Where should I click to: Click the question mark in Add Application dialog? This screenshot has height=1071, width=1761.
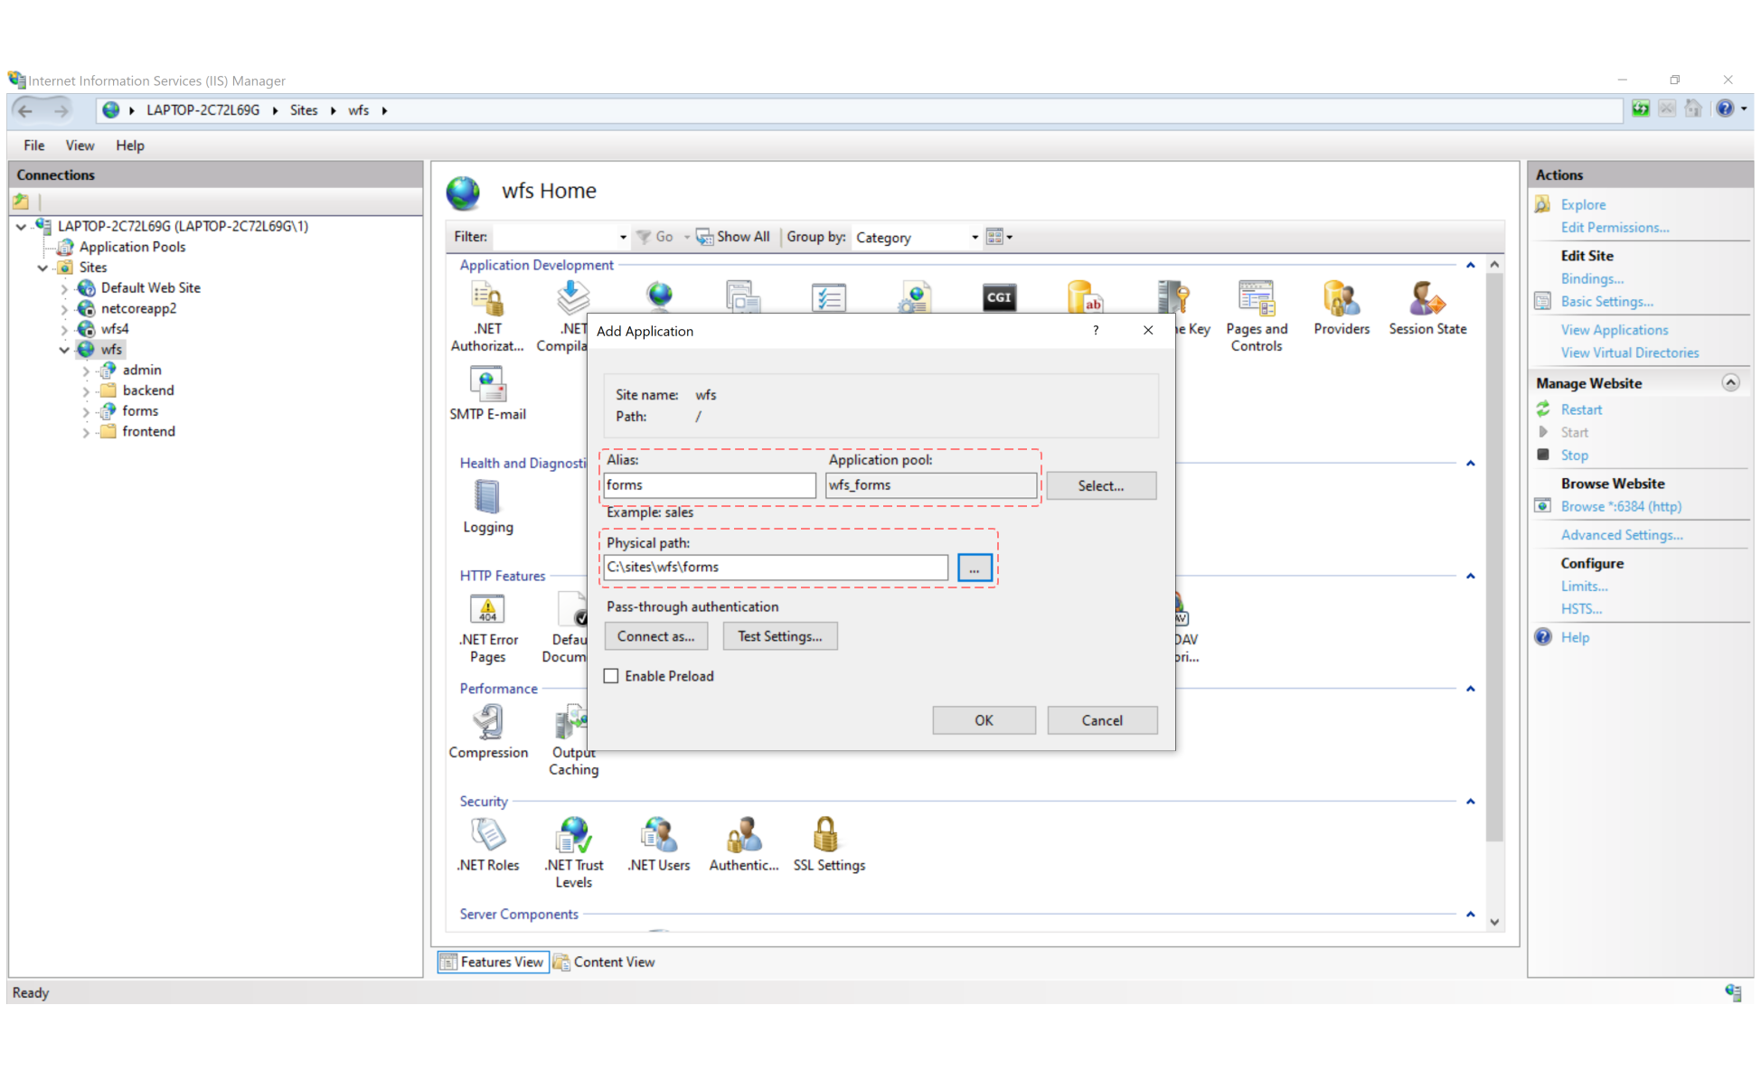click(x=1096, y=331)
